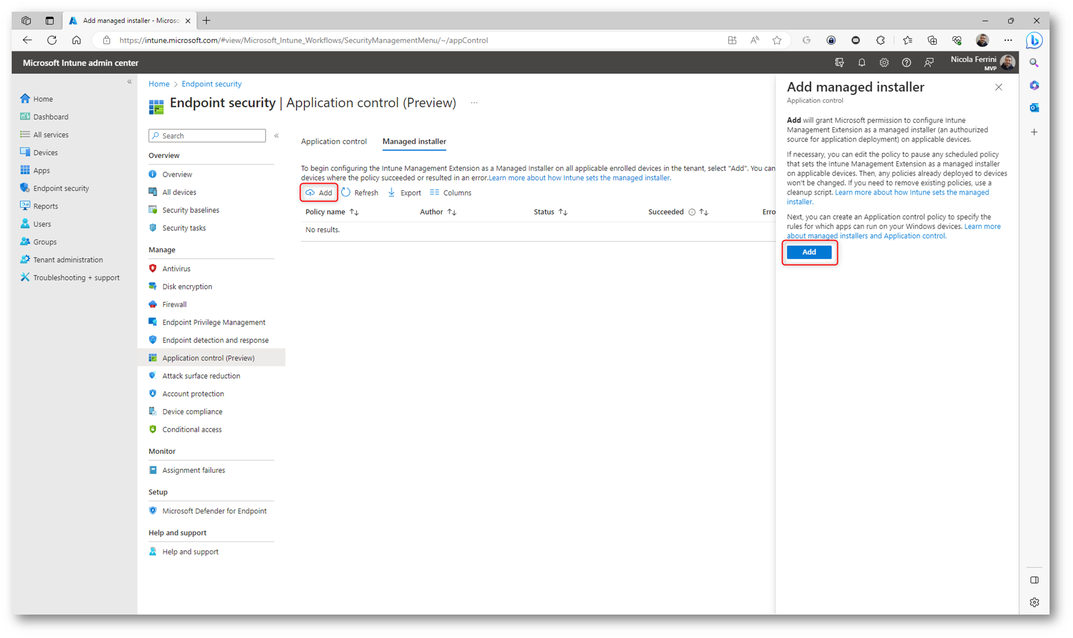Open Edge sidebar settings gear
Screen dimensions: 1073x638
1034,602
